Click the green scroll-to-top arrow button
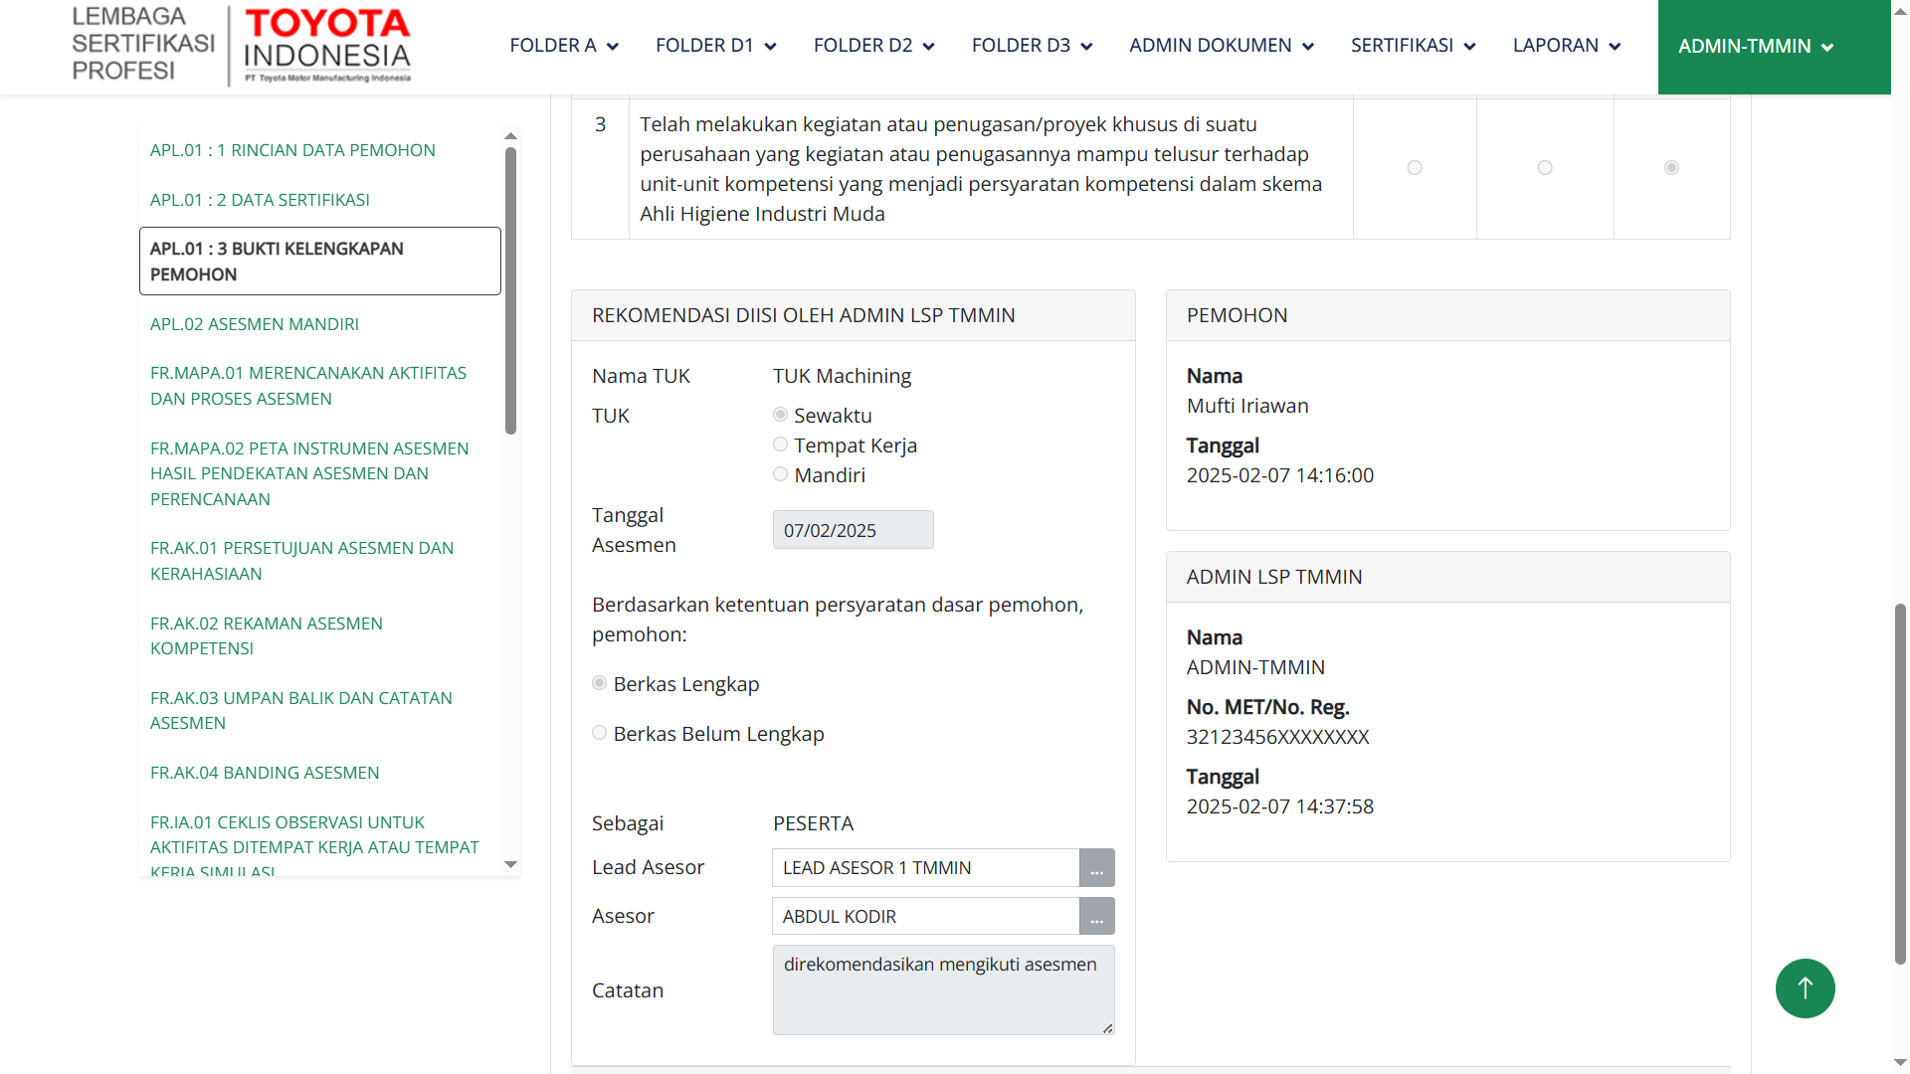Image resolution: width=1910 pixels, height=1074 pixels. point(1805,988)
